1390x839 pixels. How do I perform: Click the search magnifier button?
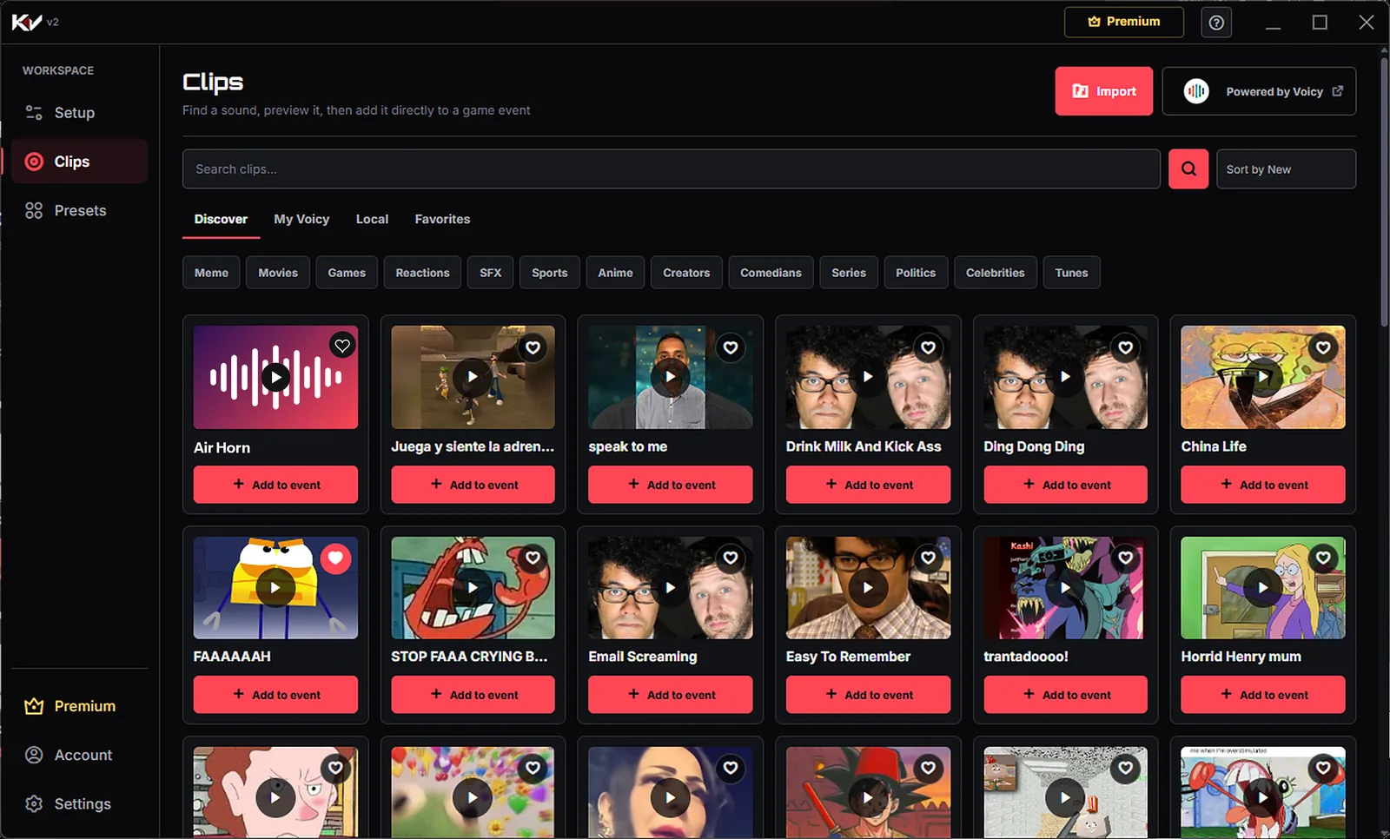pos(1188,169)
